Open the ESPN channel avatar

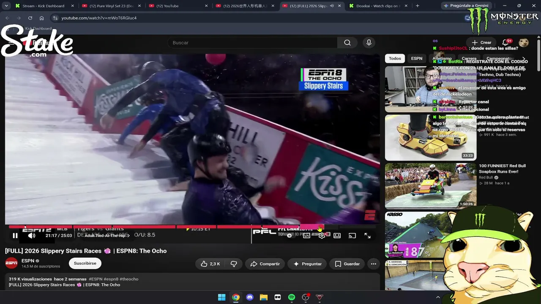[11, 263]
